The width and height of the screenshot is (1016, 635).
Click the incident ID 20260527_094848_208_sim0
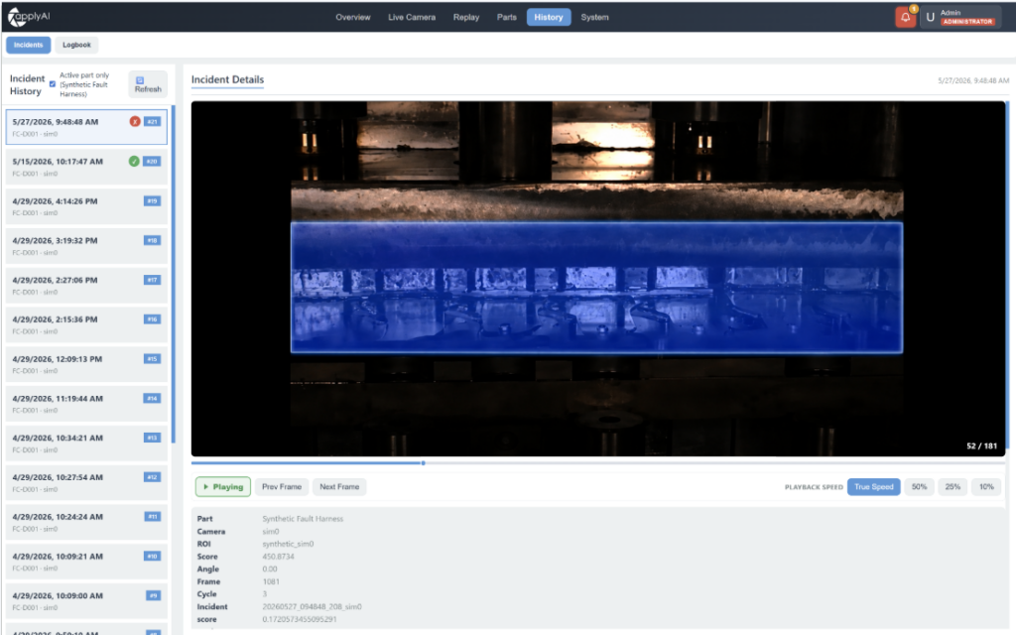tap(312, 606)
